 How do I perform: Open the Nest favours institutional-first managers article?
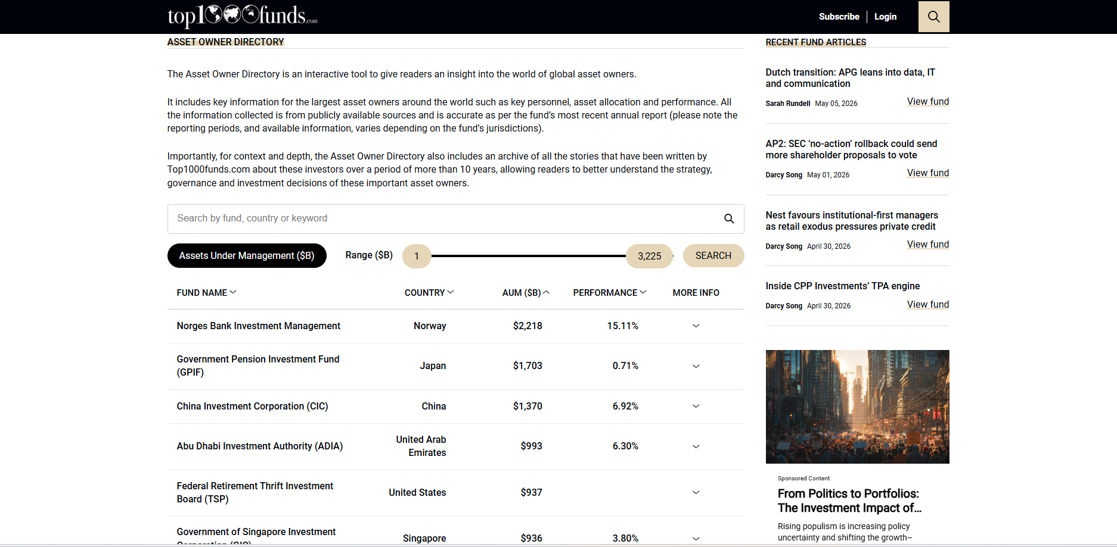(x=852, y=221)
